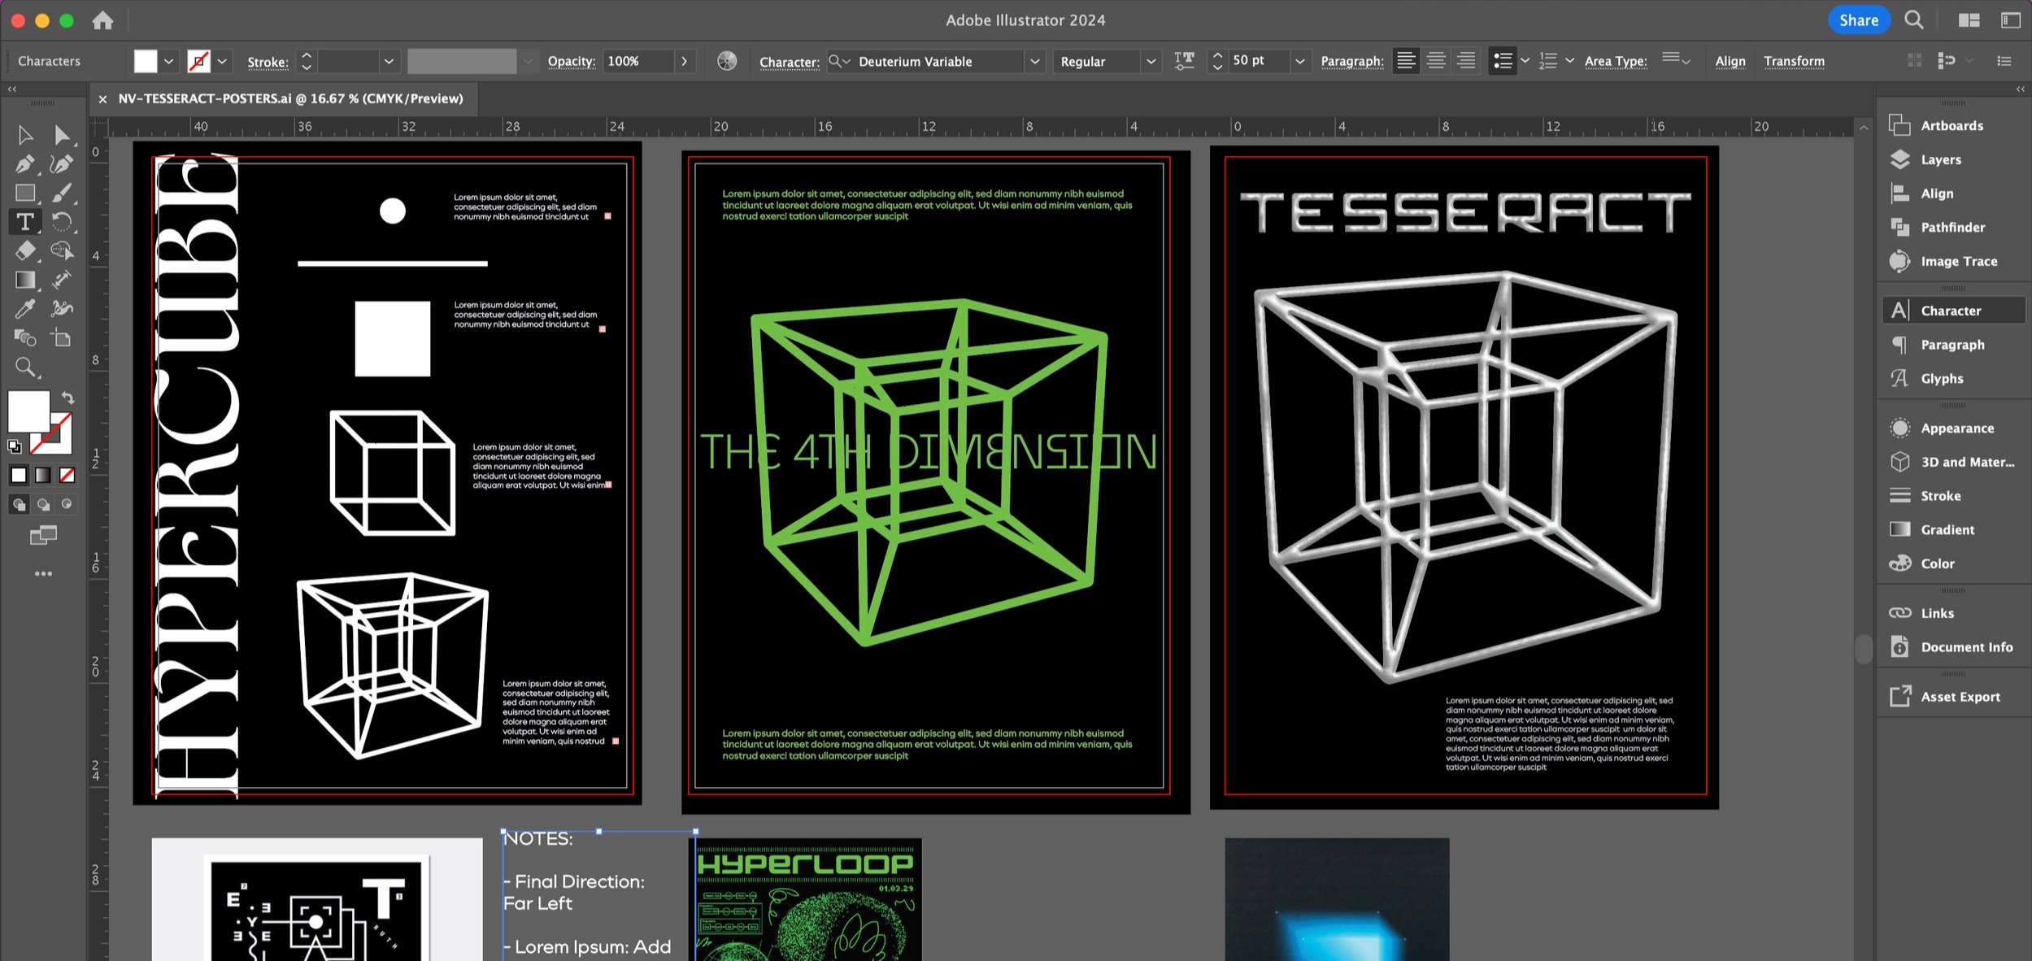This screenshot has height=961, width=2032.
Task: Switch to NV-TESSERACT-POSTERS.ai document tab
Action: click(x=290, y=98)
